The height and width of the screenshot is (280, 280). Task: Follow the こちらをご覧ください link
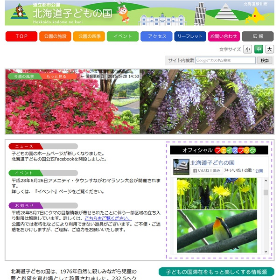click(108, 218)
